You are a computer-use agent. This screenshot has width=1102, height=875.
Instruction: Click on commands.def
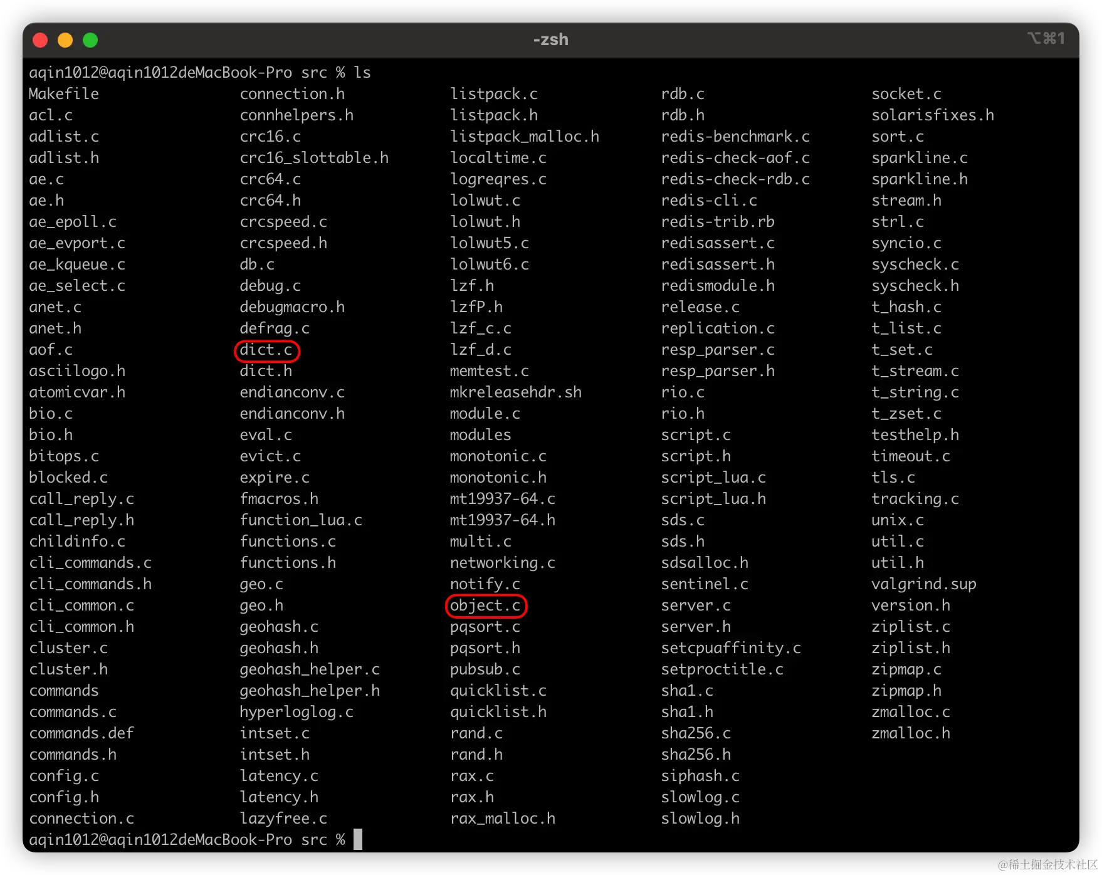pos(81,733)
